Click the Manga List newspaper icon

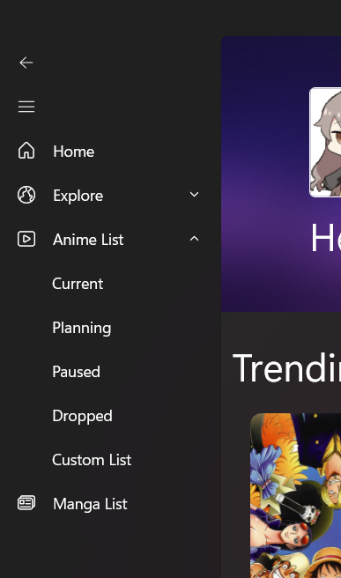click(26, 503)
